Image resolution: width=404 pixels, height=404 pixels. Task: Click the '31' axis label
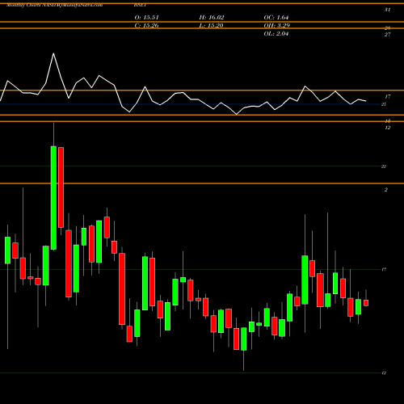pos(387,10)
